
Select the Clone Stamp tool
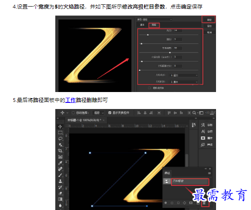click(61, 181)
